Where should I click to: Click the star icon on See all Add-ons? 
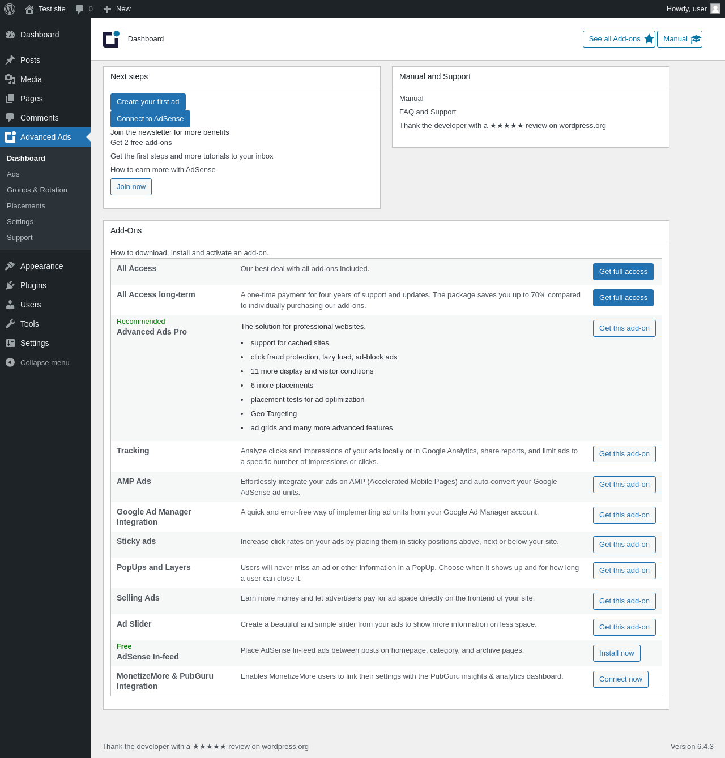click(649, 39)
